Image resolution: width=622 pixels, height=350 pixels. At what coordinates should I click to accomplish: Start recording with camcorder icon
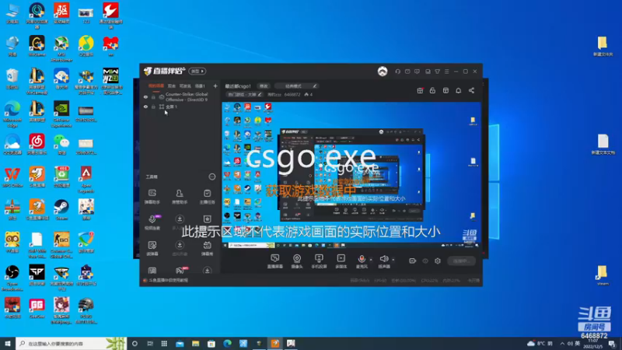[413, 261]
